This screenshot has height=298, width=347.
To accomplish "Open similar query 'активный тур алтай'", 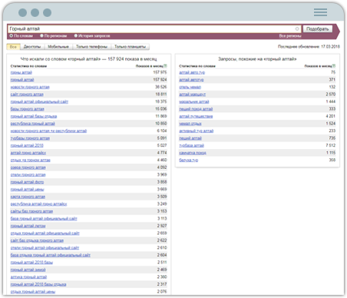I will pos(197,131).
